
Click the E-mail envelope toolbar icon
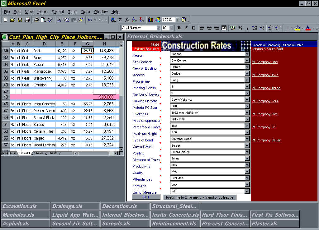pos(27,20)
